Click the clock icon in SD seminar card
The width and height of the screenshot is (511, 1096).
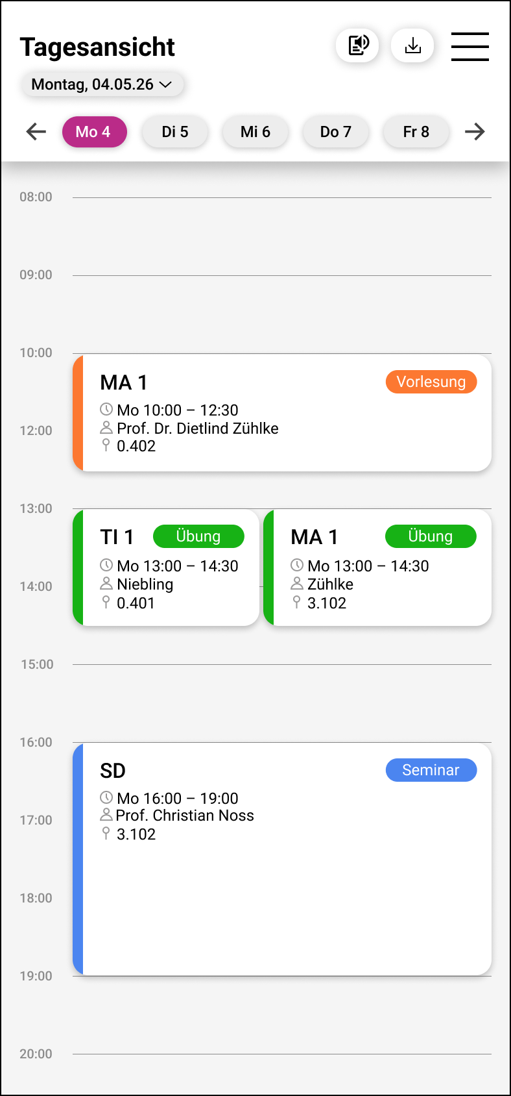[x=106, y=797]
